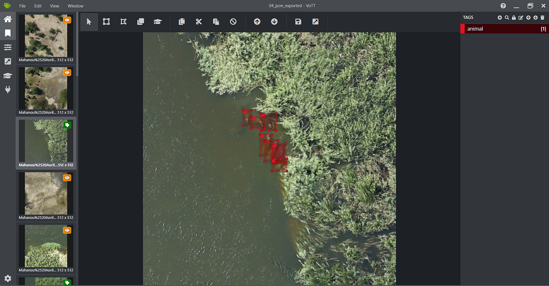Select the Copy Rectangle tool
The height and width of the screenshot is (286, 549).
point(141,22)
